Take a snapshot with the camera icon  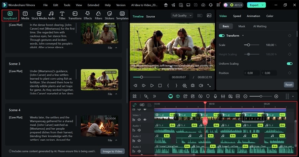(x=193, y=86)
